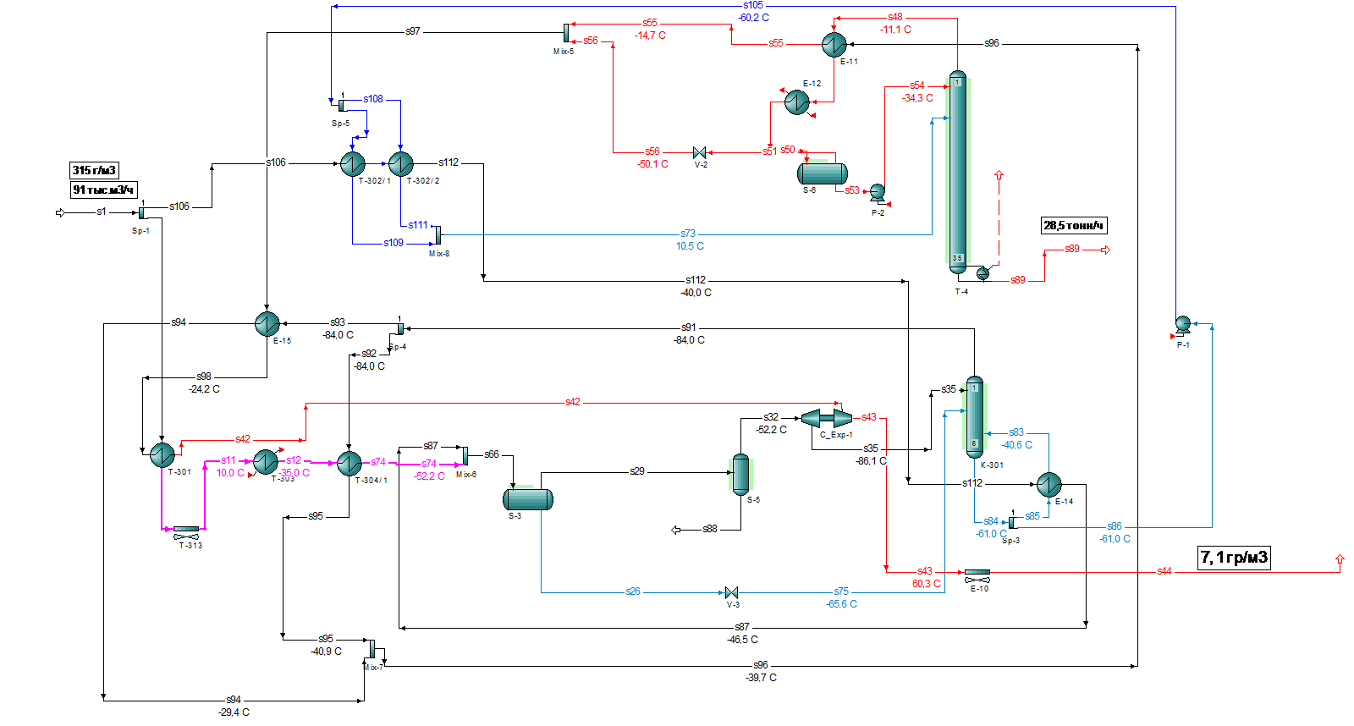
Task: Click the T-301 heat exchanger
Action: 162,454
